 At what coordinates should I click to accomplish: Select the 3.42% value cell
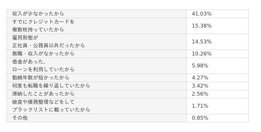(x=200, y=86)
